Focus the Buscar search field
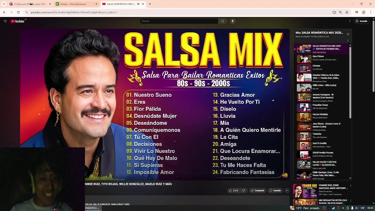 179,21
